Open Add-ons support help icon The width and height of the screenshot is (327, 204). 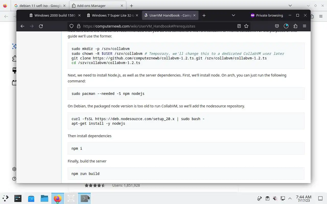click(x=14, y=179)
